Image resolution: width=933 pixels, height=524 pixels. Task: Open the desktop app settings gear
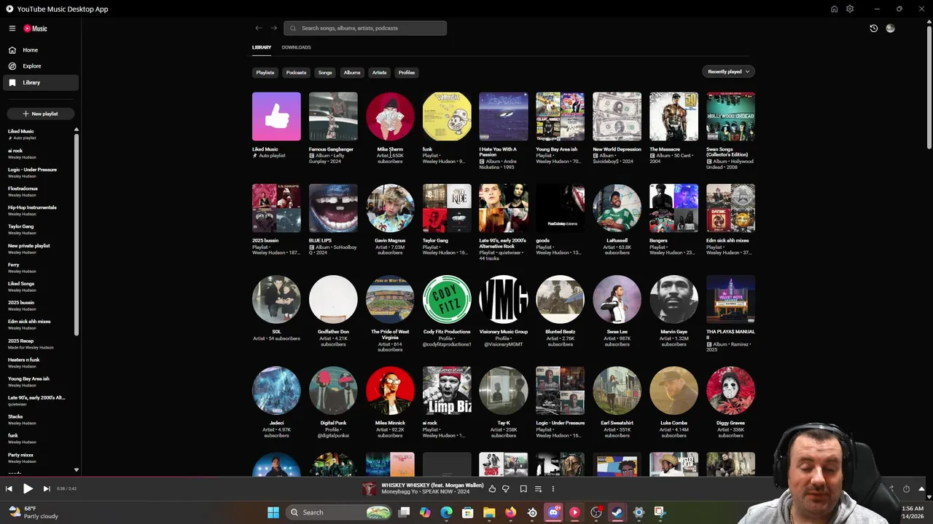[x=850, y=9]
